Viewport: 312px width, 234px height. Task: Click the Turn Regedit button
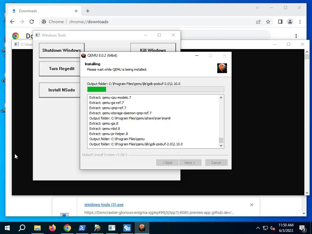pos(60,69)
